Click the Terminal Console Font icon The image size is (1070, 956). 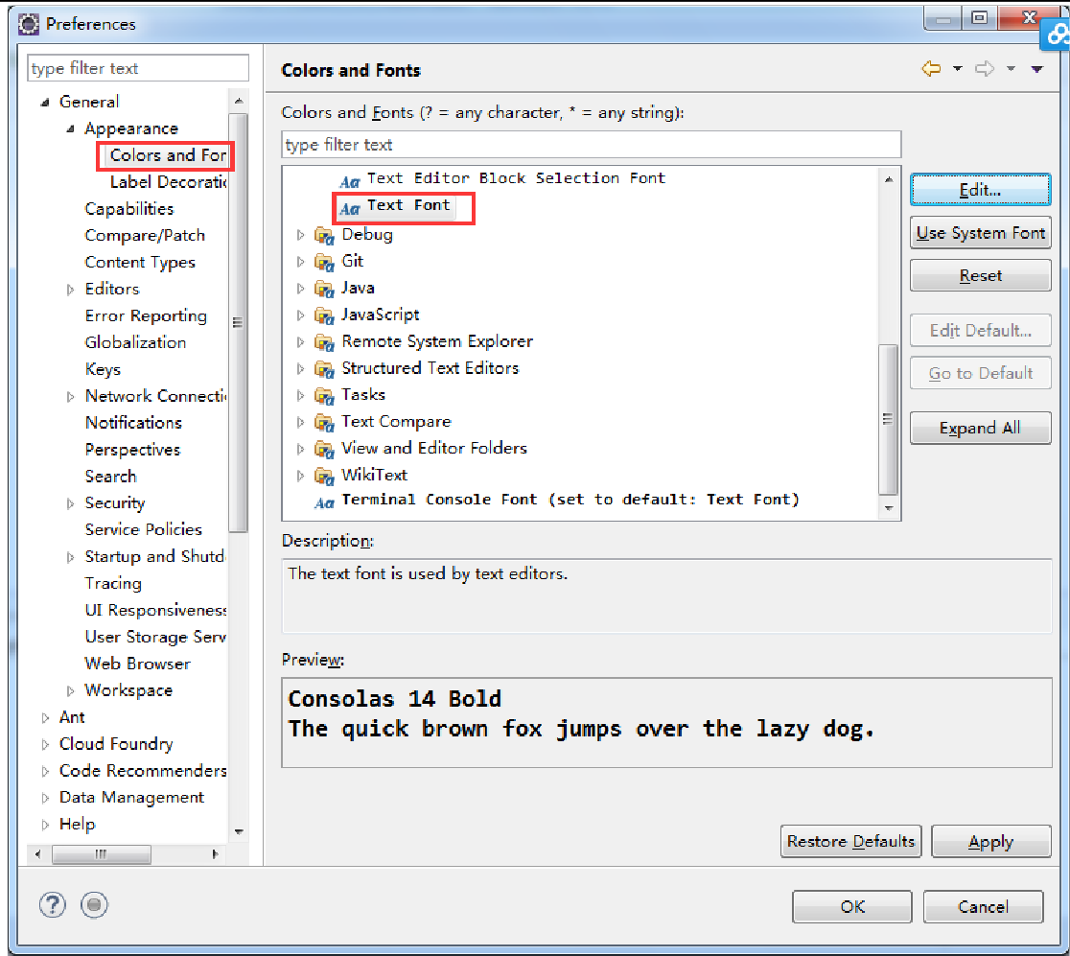[324, 501]
